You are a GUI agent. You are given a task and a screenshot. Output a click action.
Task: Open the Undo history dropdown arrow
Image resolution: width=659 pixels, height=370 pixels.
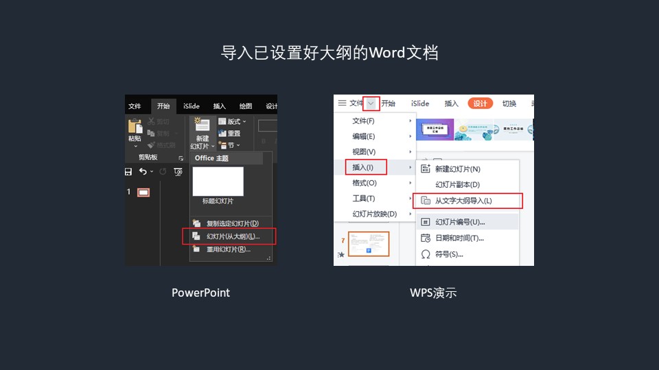point(152,171)
